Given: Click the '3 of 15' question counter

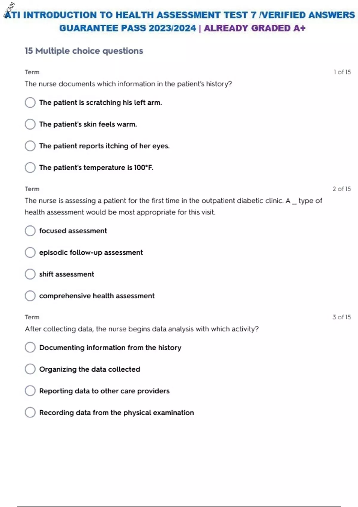Looking at the screenshot, I should click(342, 317).
